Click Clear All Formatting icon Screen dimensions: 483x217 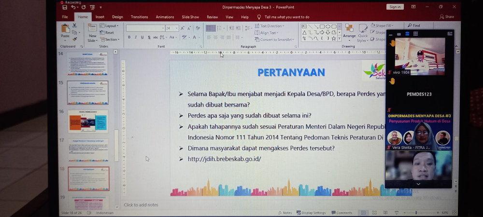(198, 28)
